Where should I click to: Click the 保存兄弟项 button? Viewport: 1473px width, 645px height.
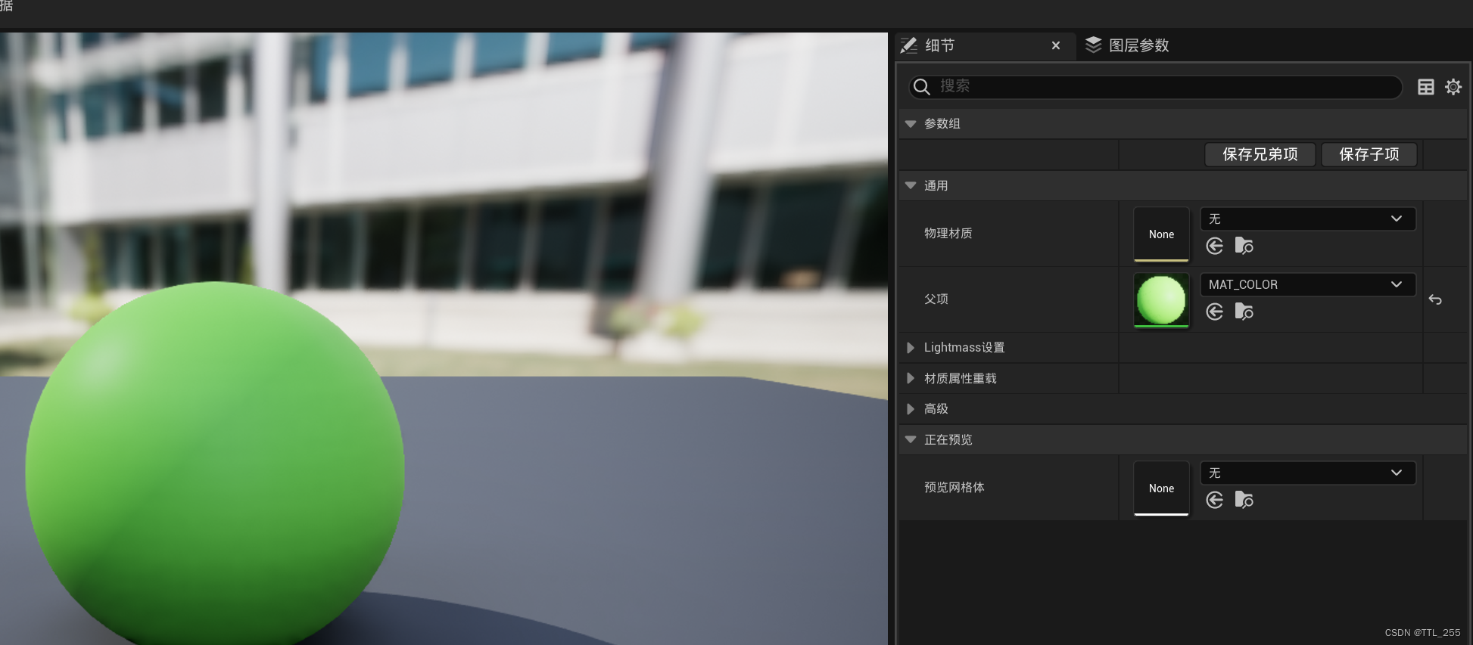1260,154
